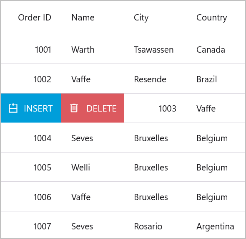This screenshot has width=246, height=239.
Task: Click the Tsawassen city cell
Action: tap(154, 50)
